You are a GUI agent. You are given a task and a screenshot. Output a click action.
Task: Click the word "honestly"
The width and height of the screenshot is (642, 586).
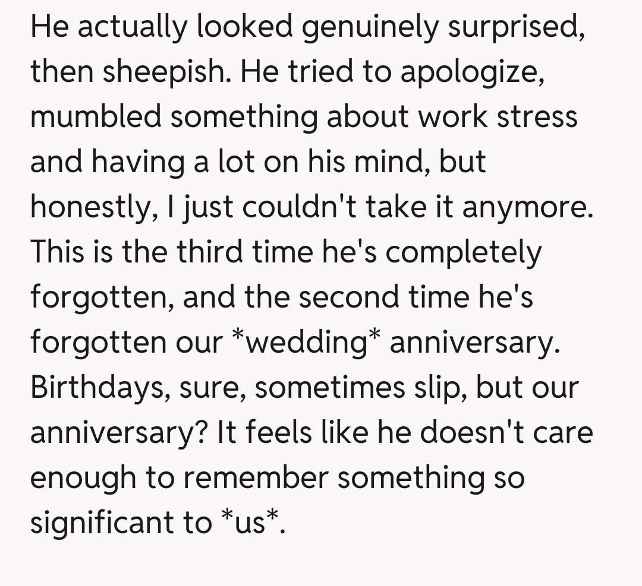coord(89,207)
